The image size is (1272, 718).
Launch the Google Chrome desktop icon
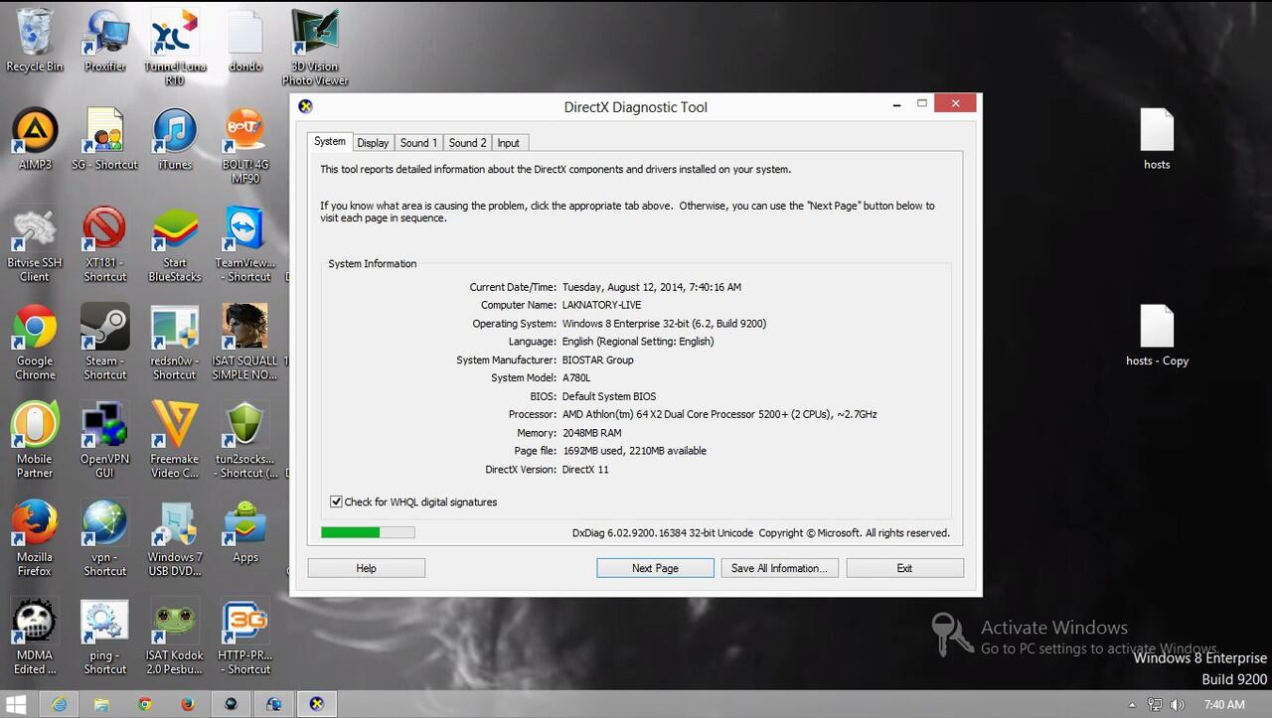[x=35, y=342]
